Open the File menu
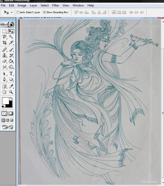Screen dimensions: 164x186 (3, 5)
